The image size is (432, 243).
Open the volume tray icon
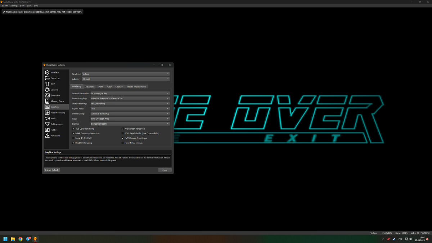pyautogui.click(x=411, y=239)
